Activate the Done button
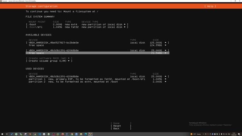This screenshot has width=242, height=136. [121, 123]
